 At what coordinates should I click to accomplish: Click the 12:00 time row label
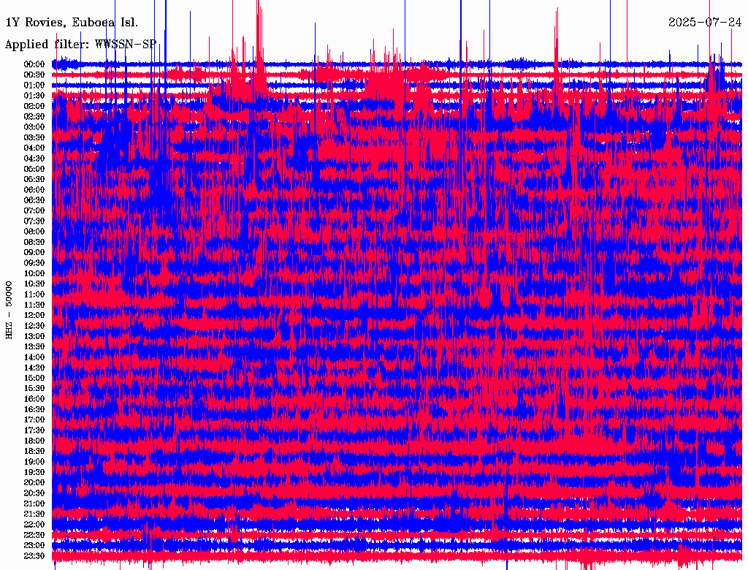tap(34, 315)
